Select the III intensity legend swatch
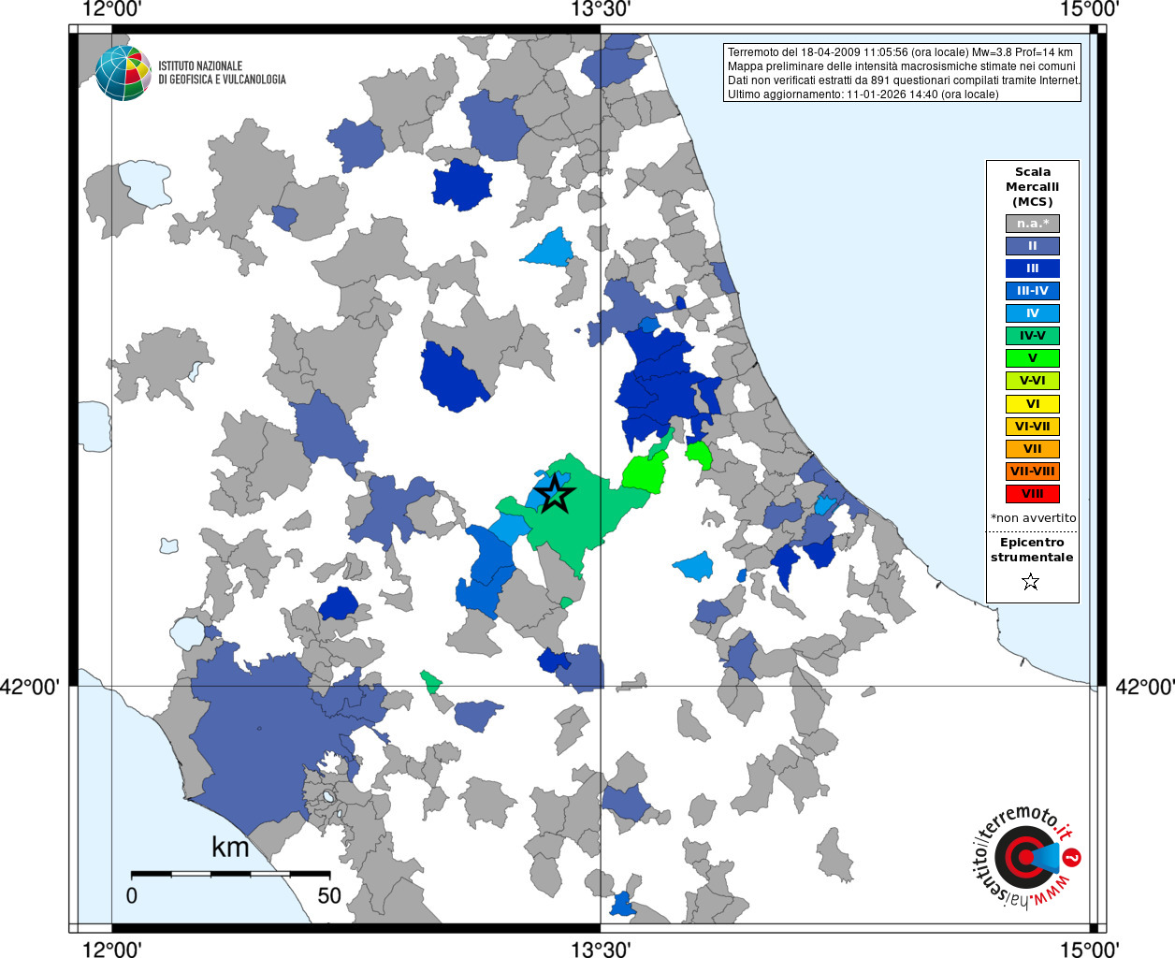This screenshot has width=1175, height=958. 1033,269
